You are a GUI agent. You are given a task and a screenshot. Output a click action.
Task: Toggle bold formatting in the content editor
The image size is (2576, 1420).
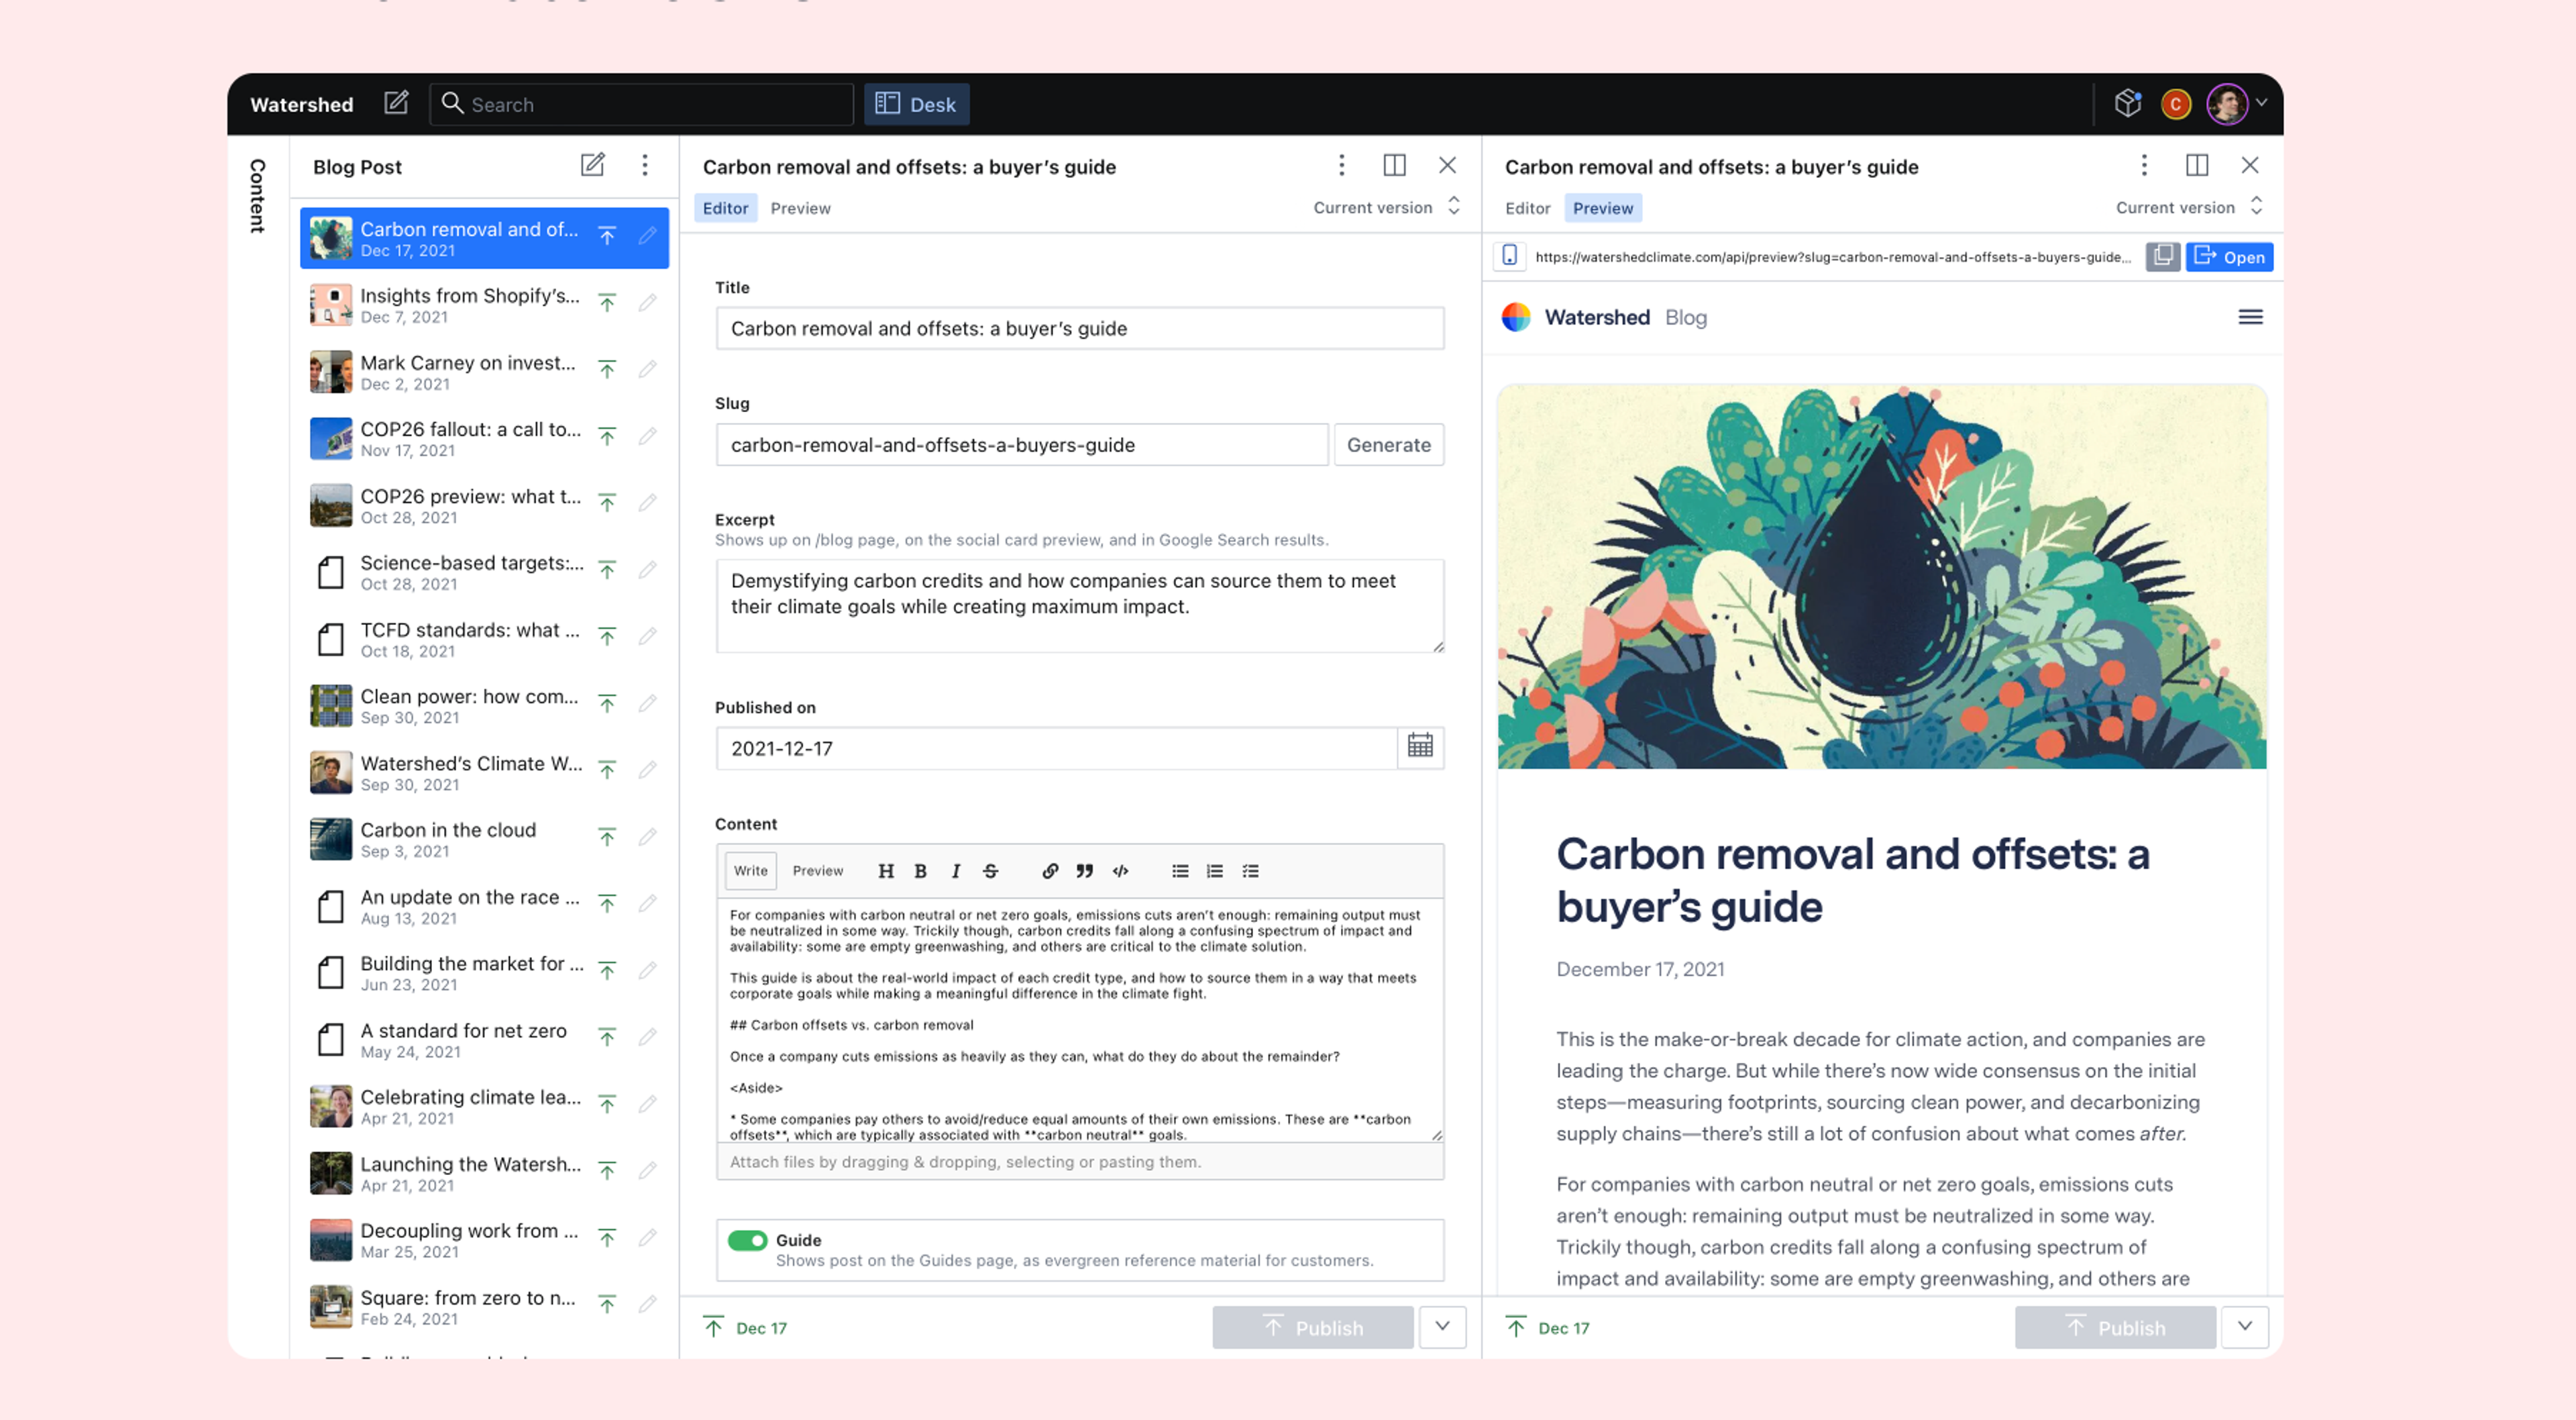920,870
